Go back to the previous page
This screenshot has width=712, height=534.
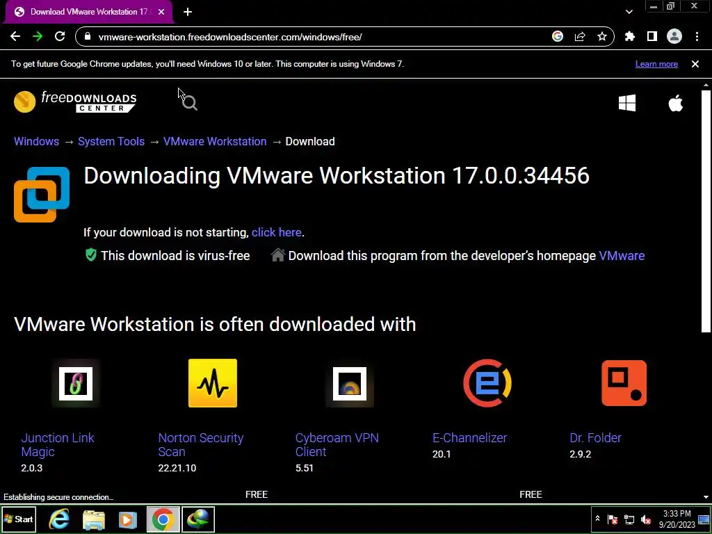(x=15, y=37)
